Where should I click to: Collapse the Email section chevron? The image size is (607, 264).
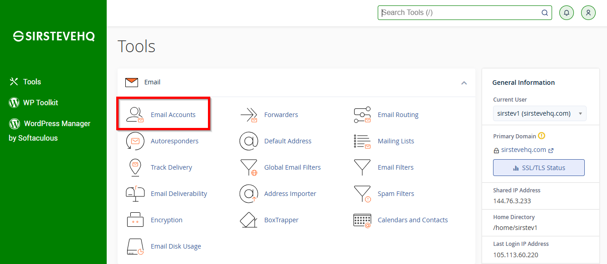coord(464,83)
